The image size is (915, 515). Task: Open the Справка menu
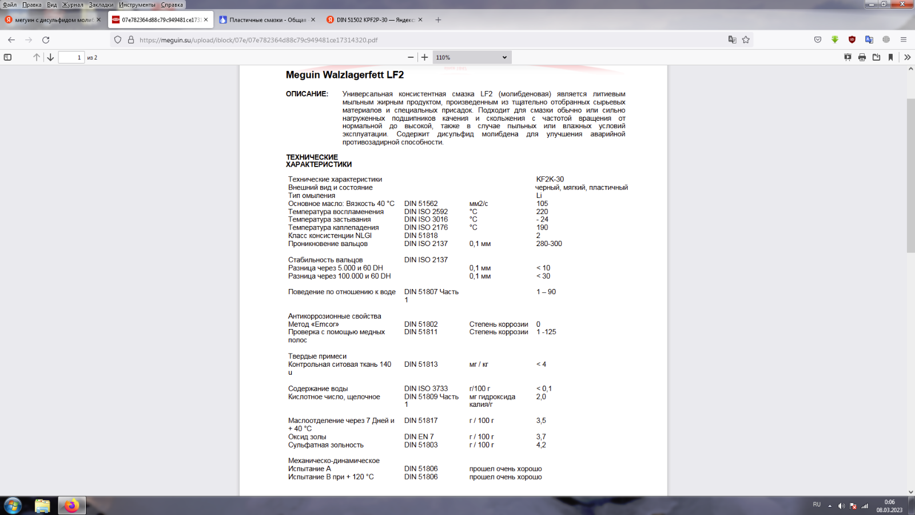172,5
